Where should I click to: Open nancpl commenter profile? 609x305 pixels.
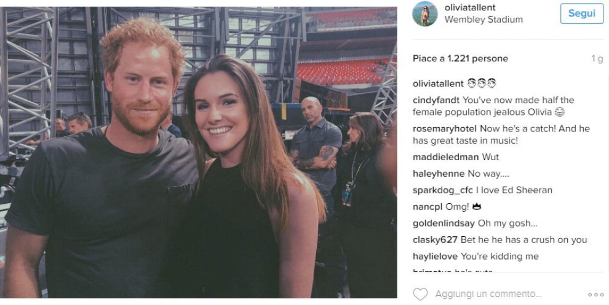click(x=427, y=207)
